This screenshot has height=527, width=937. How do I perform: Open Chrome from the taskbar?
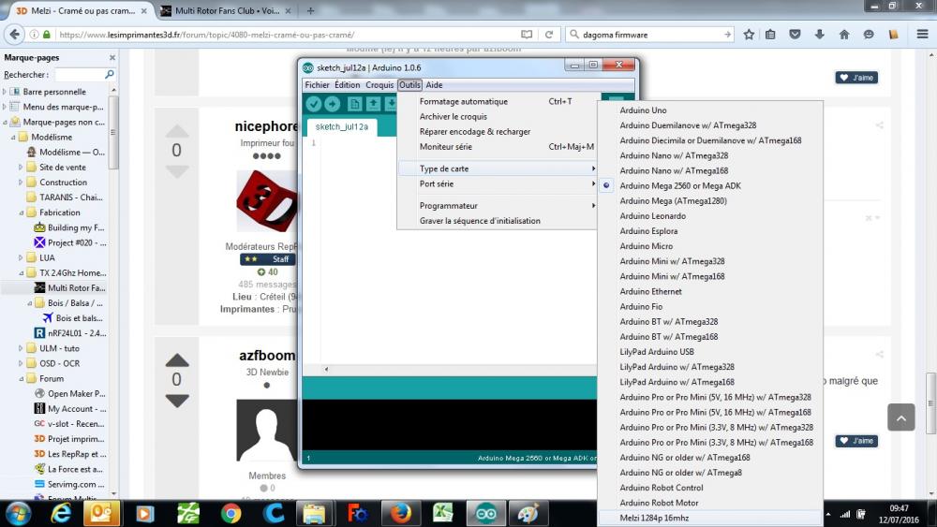point(231,513)
